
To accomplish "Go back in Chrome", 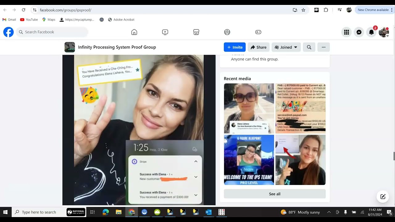I will coord(5,10).
